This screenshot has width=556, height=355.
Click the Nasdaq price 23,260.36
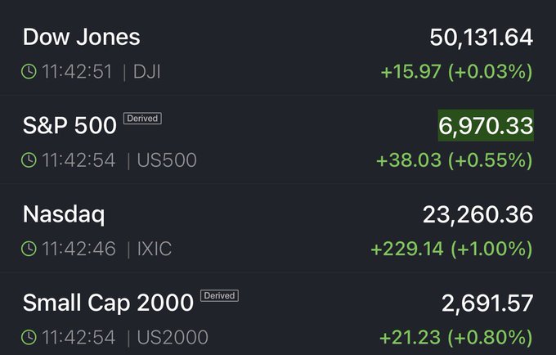478,214
